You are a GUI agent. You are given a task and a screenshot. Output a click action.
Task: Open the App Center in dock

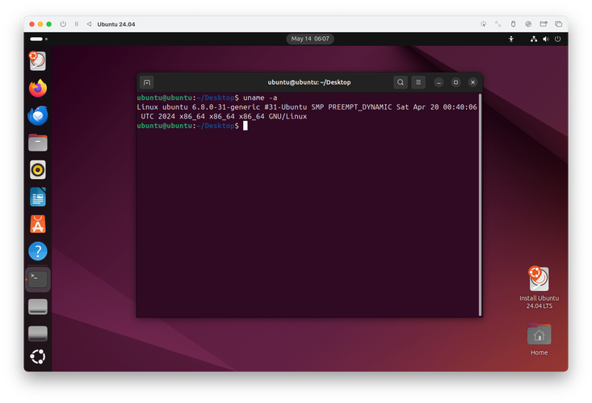[38, 224]
